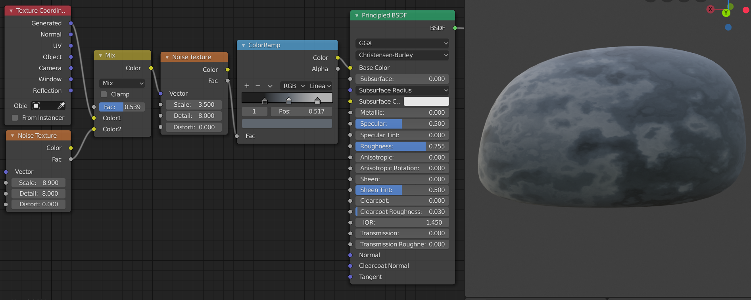
Task: Click the Color1 input socket
Action: [x=94, y=118]
